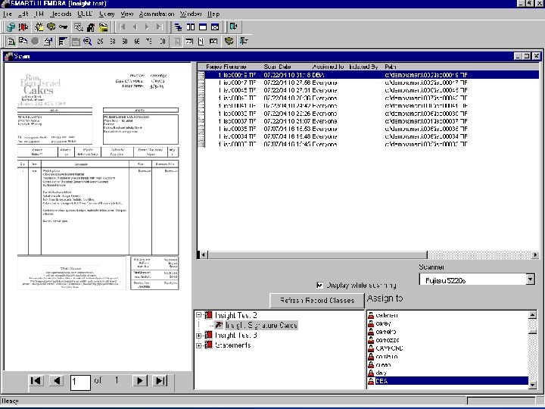Click the page number input field
The image size is (545, 409).
tap(80, 382)
